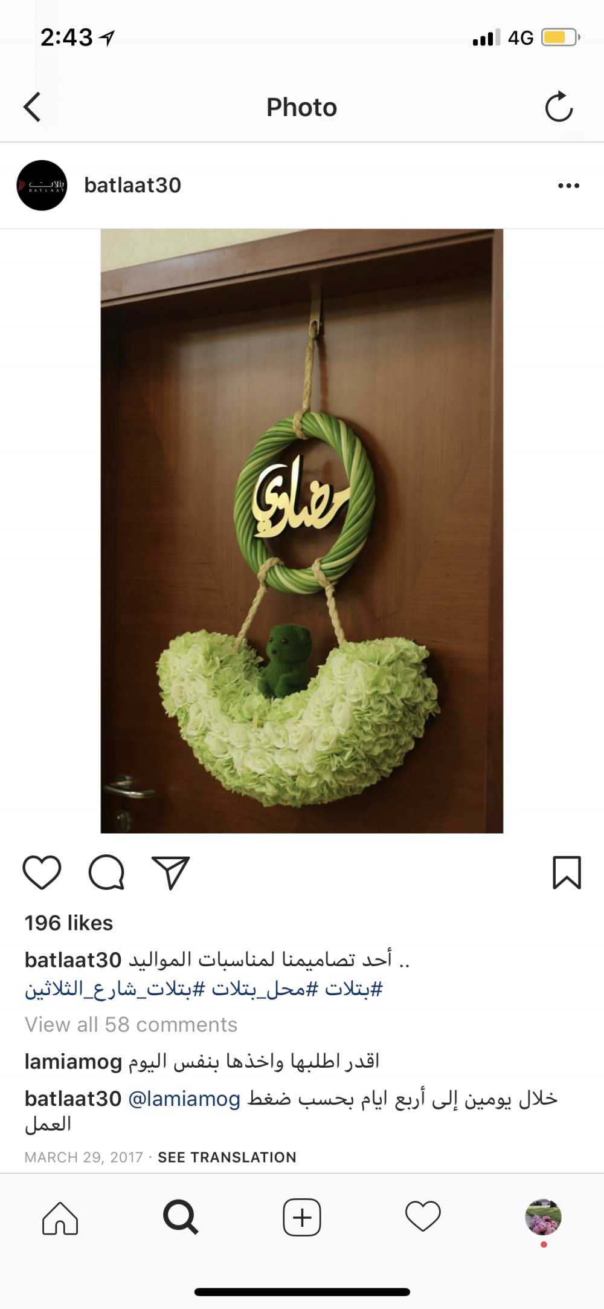Screen dimensions: 604x1309
Task: Open my profile tab picture
Action: (544, 1217)
